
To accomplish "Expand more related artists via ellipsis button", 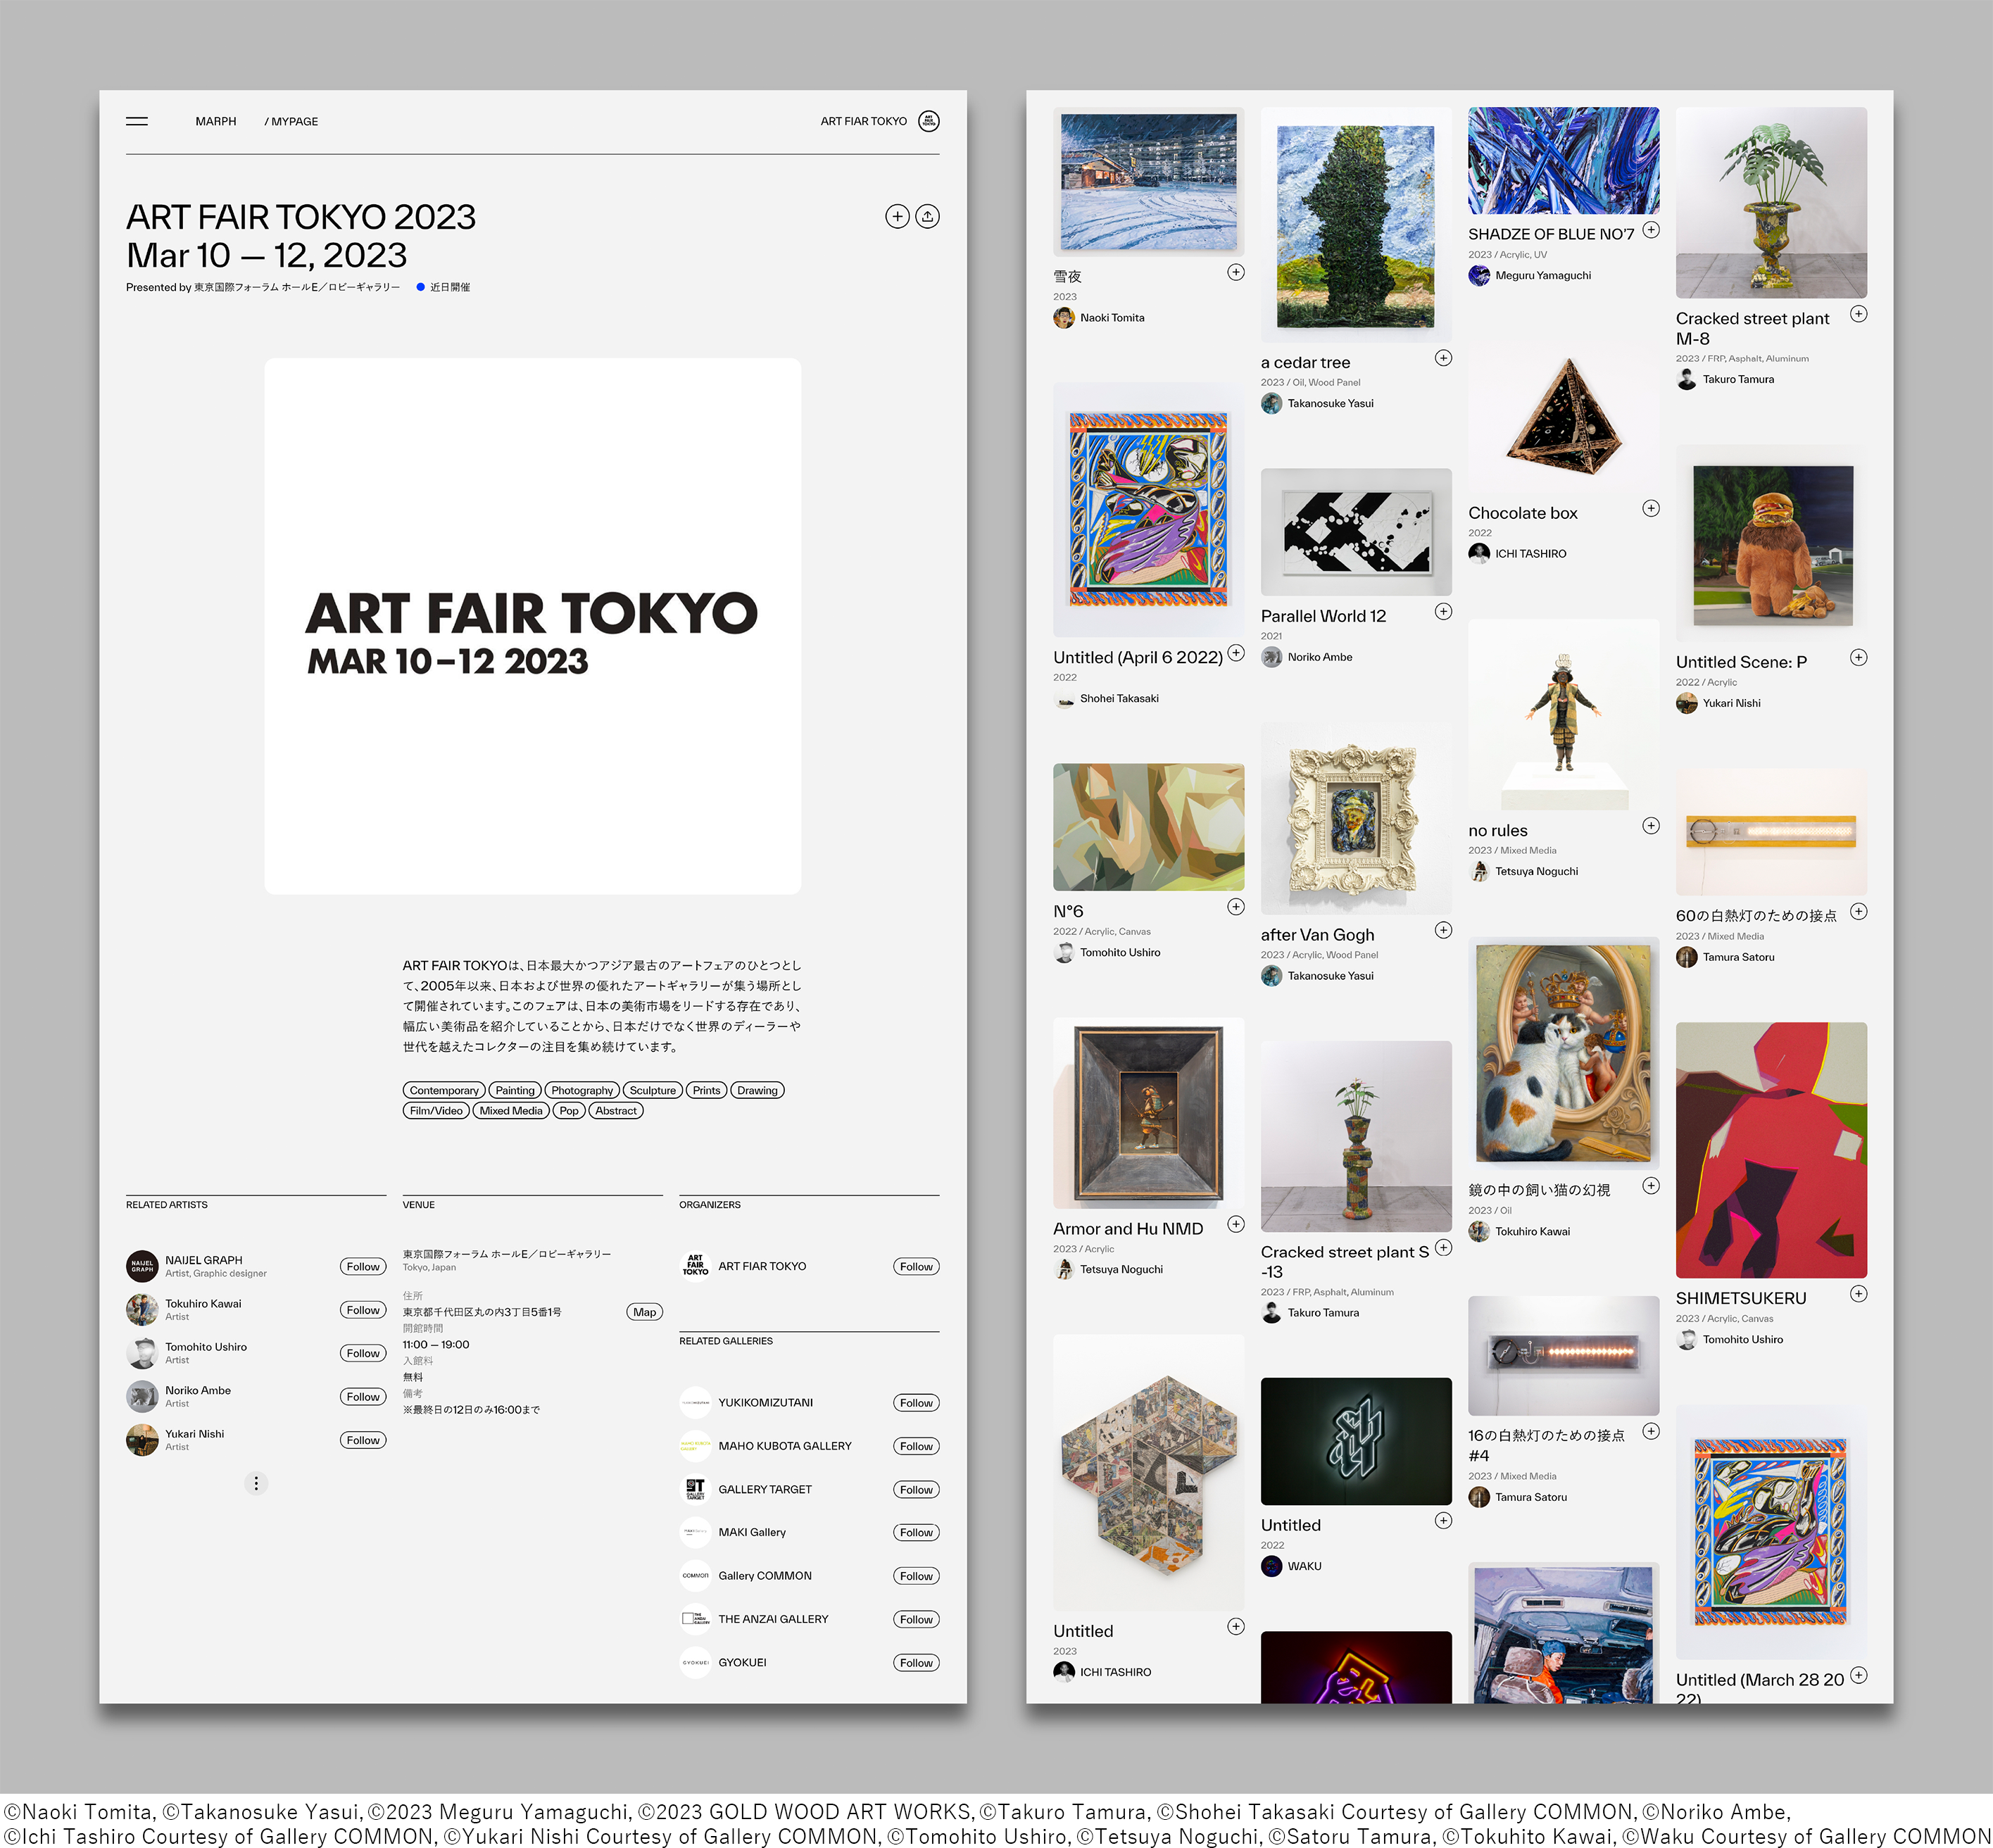I will coord(256,1483).
